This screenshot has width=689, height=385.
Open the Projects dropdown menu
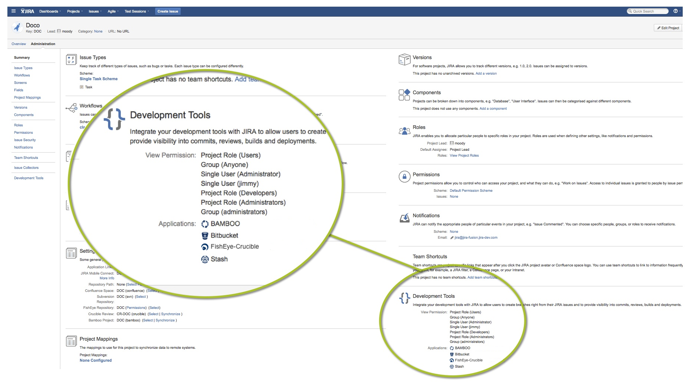pyautogui.click(x=75, y=11)
